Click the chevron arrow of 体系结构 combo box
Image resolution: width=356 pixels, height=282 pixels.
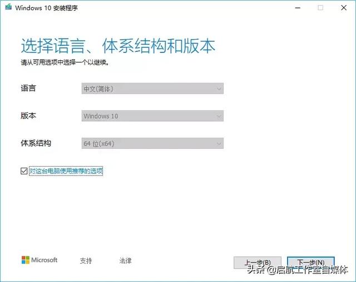coord(219,144)
